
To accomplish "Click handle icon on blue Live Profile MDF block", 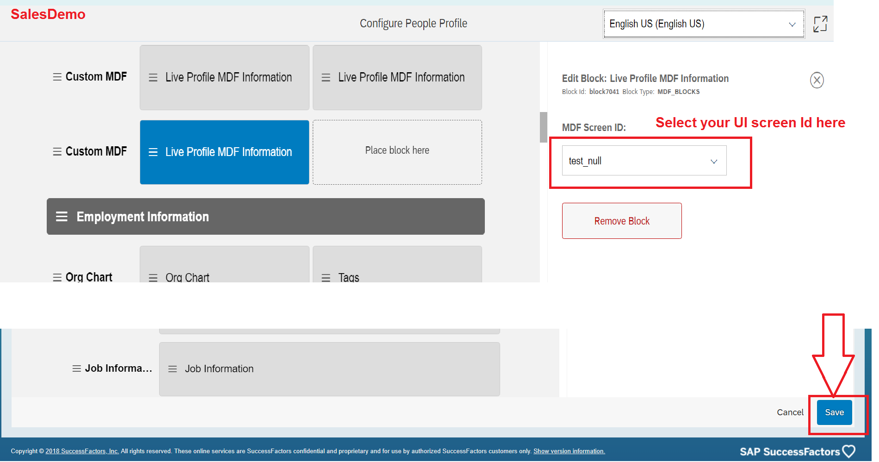I will (x=153, y=152).
